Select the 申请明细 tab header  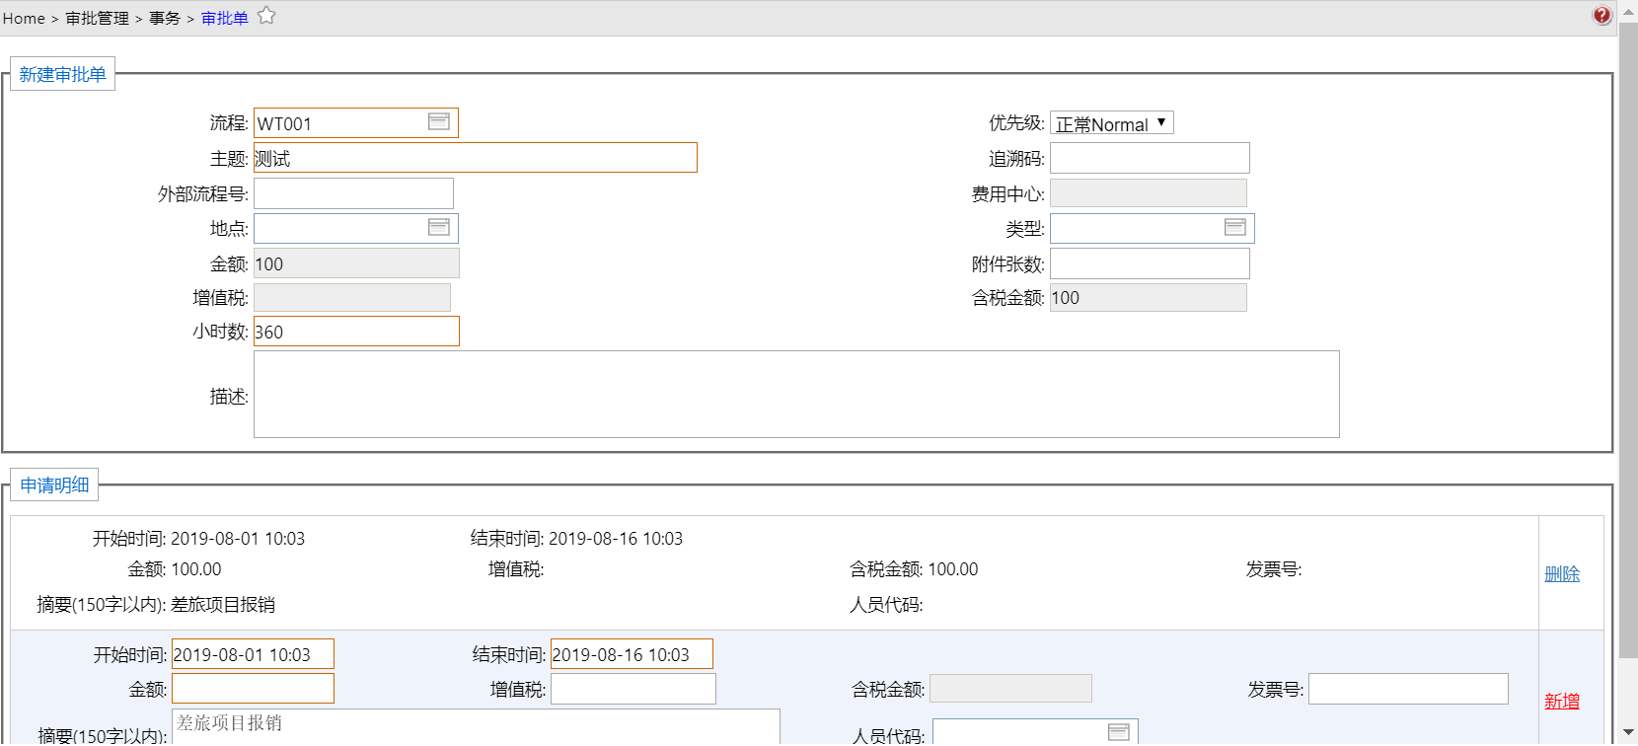click(54, 485)
